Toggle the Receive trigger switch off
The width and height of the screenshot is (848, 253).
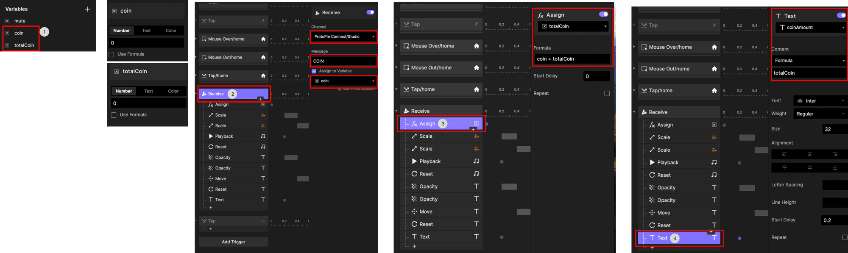point(370,13)
